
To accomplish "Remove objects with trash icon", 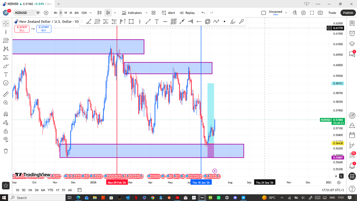I will pos(6,151).
